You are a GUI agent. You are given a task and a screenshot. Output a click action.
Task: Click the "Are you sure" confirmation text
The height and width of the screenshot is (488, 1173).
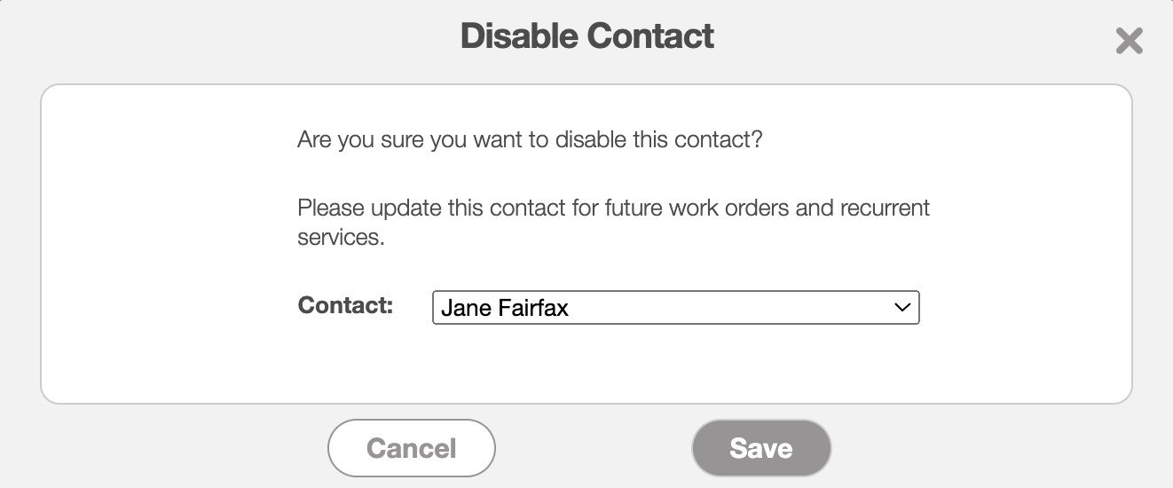coord(530,140)
